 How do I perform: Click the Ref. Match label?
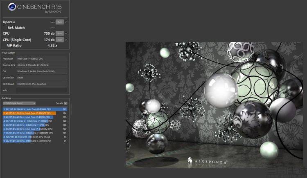[16, 28]
